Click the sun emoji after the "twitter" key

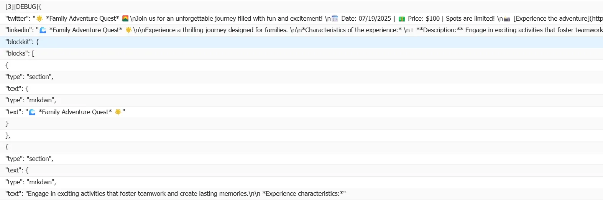[39, 18]
